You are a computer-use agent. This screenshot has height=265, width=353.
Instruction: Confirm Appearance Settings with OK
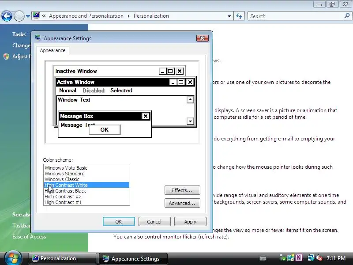[119, 222]
